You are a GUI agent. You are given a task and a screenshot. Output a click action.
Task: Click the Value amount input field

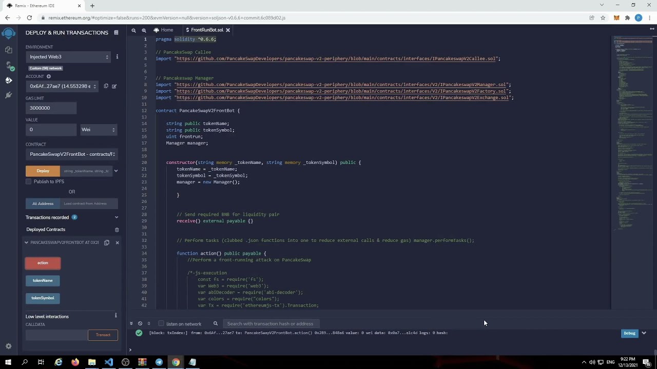(x=51, y=130)
